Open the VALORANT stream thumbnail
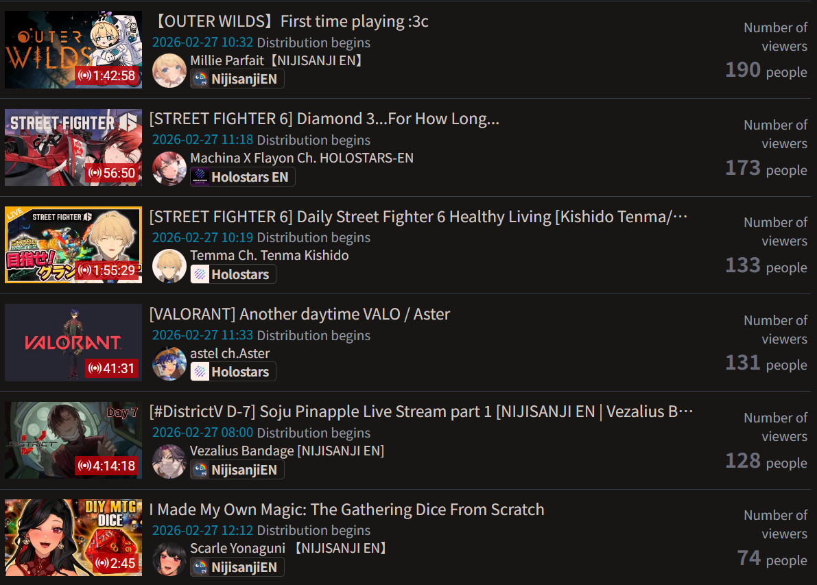The width and height of the screenshot is (817, 585). (73, 342)
